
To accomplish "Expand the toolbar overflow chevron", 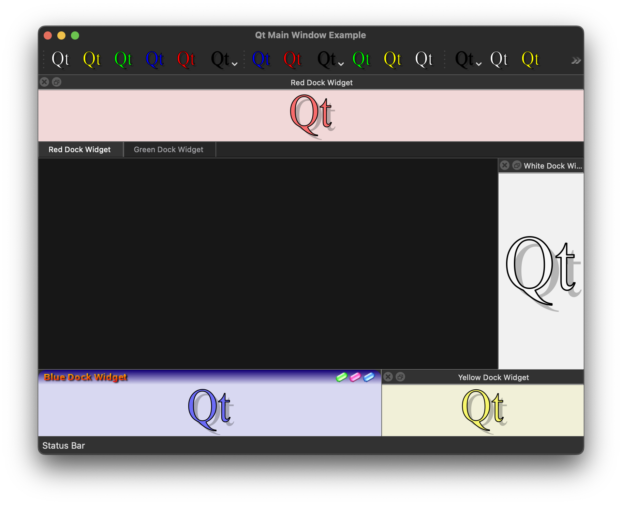I will click(x=576, y=60).
